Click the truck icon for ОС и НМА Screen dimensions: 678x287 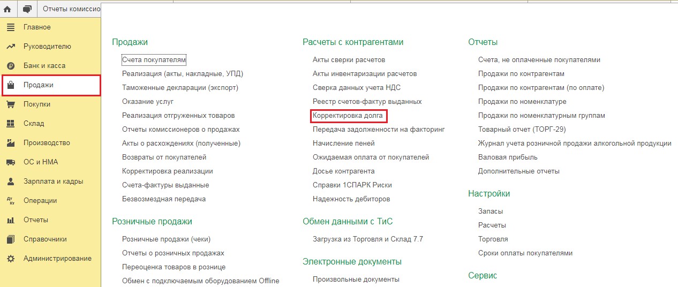[x=10, y=162]
